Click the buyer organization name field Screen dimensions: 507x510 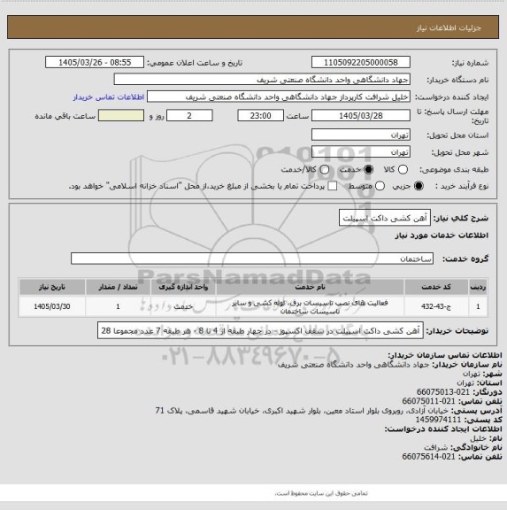[262, 80]
